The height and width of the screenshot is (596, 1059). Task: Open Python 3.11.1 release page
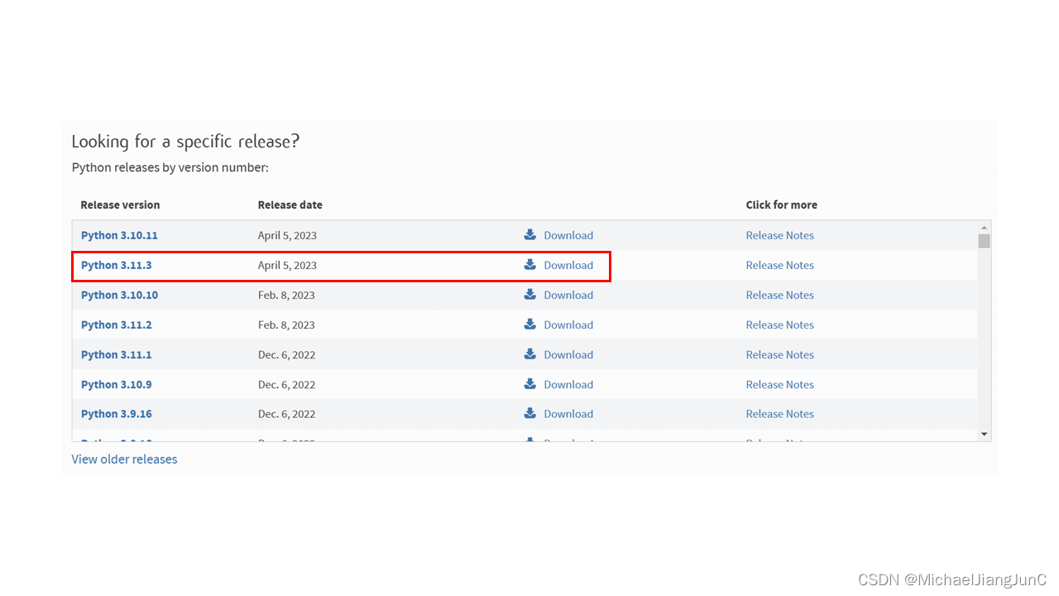(x=117, y=354)
